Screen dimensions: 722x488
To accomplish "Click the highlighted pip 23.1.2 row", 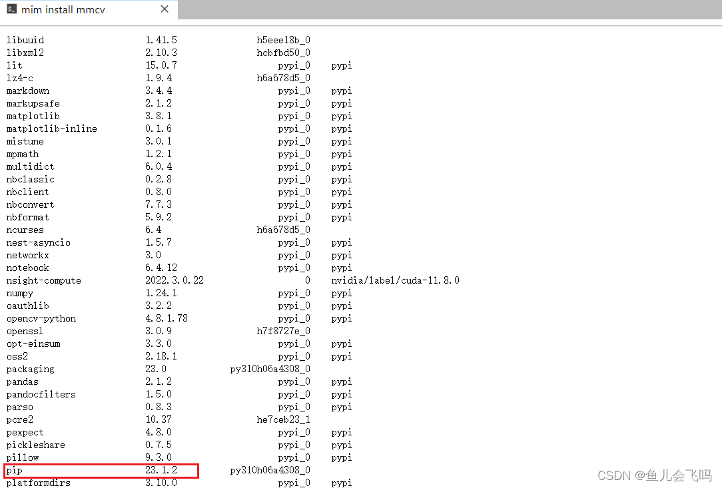I will (x=100, y=471).
